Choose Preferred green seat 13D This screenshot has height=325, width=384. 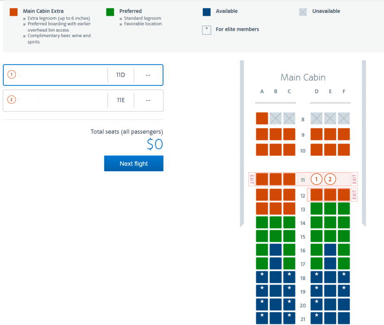coord(316,208)
